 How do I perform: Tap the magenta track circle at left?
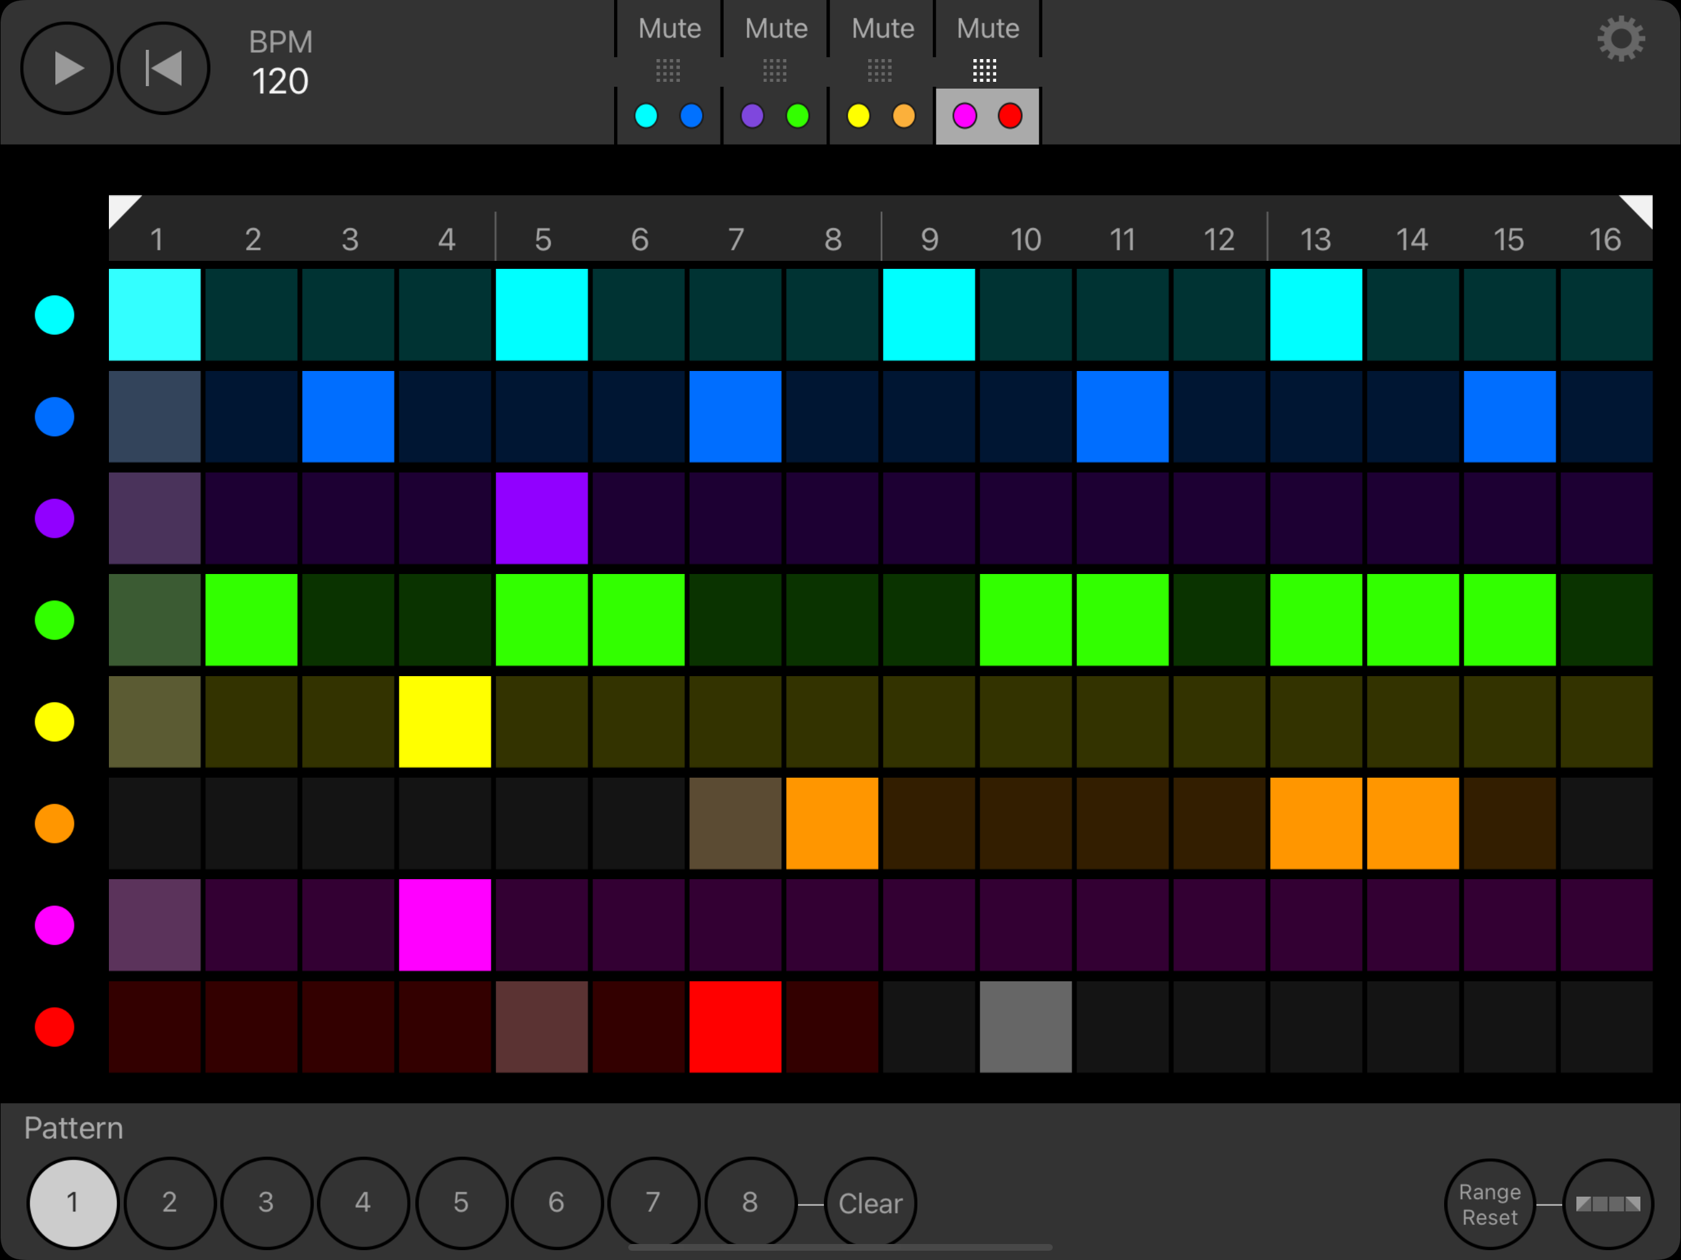(55, 926)
